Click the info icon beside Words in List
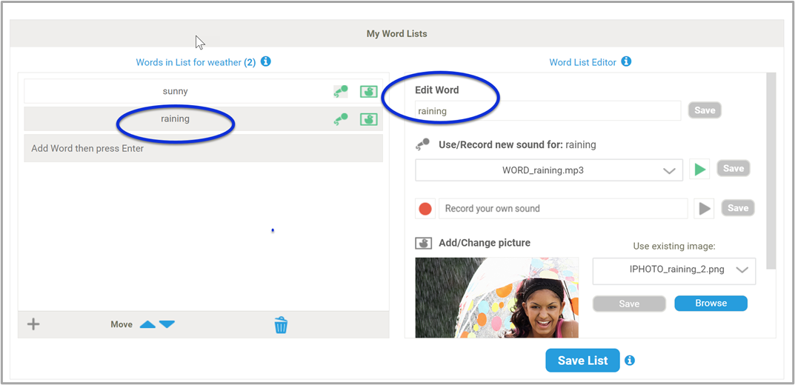 tap(266, 61)
